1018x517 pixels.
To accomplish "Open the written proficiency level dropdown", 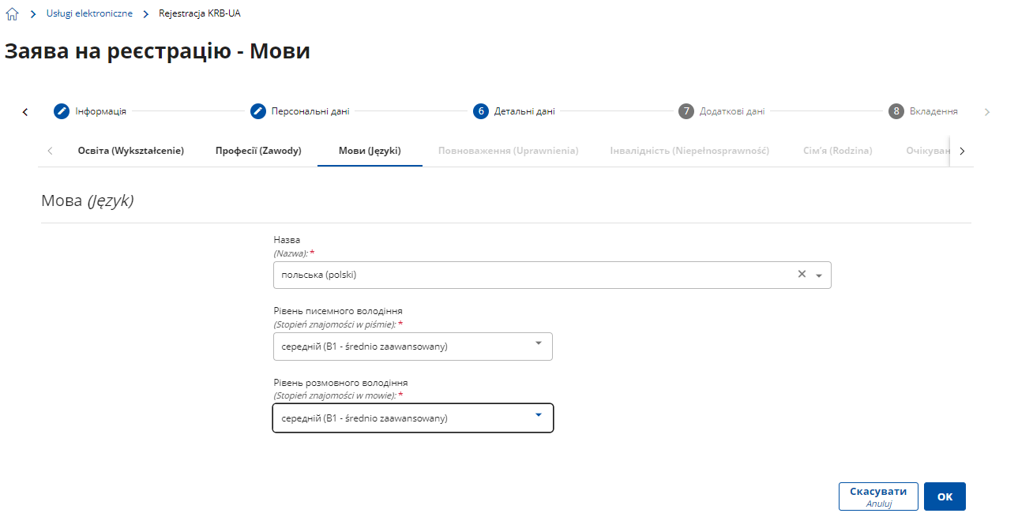I will click(x=413, y=347).
